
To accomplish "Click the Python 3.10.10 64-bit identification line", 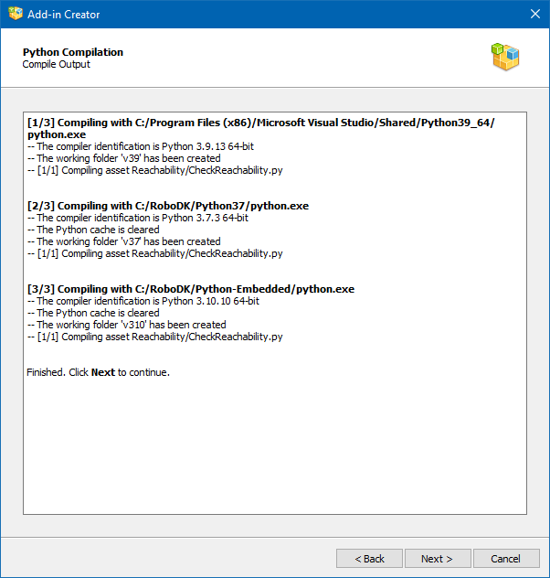I will 143,301.
